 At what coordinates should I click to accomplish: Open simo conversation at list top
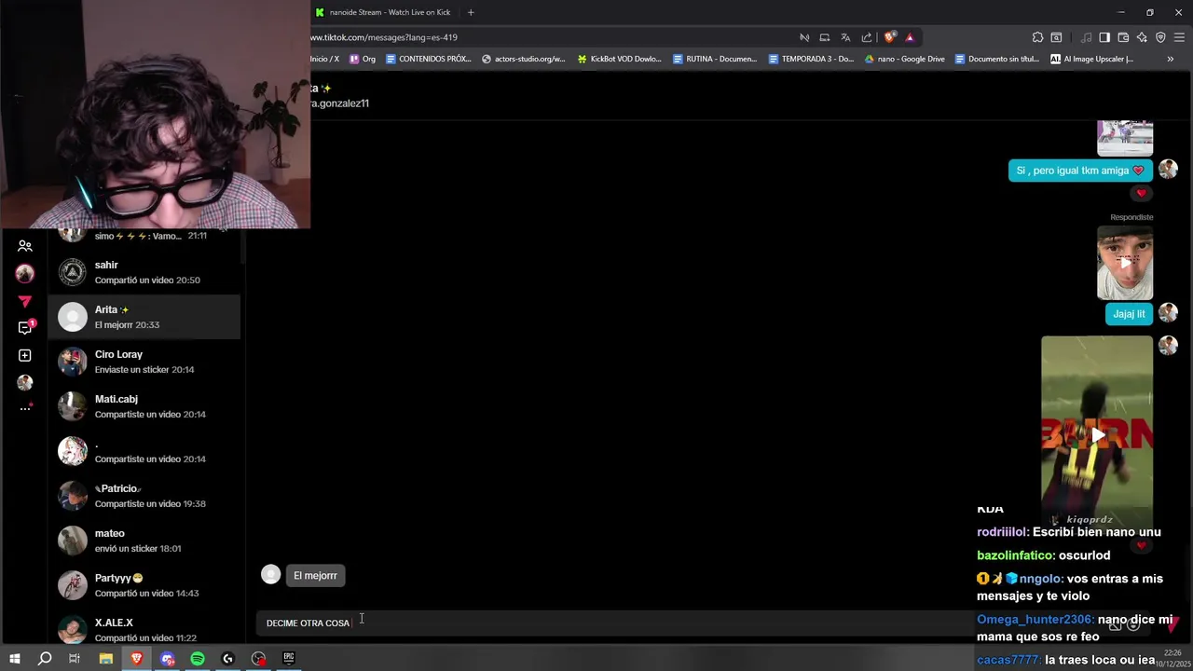coord(144,236)
